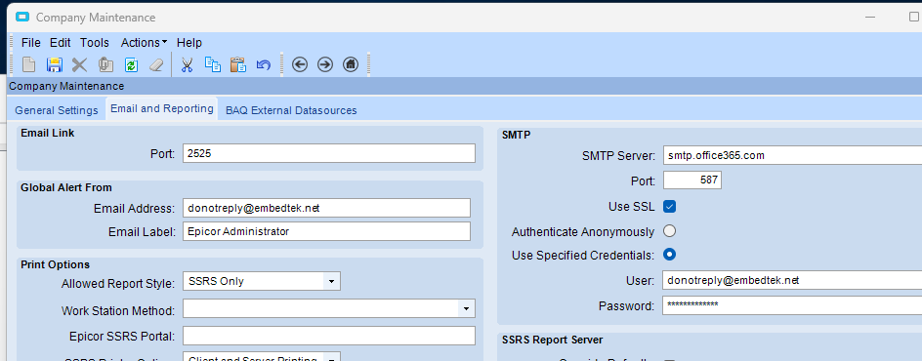Click the Delete X toolbar icon
This screenshot has height=361, width=922.
[x=79, y=64]
